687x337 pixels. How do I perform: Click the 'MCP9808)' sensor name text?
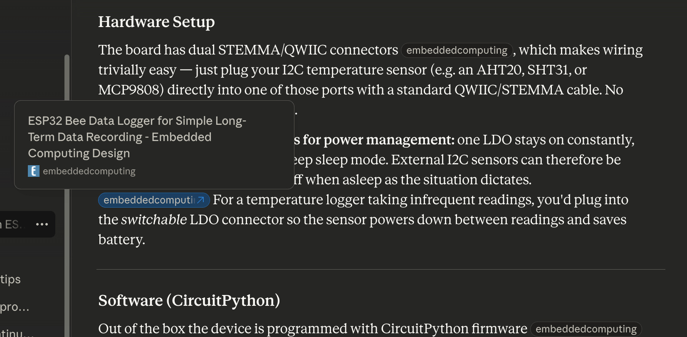[131, 90]
